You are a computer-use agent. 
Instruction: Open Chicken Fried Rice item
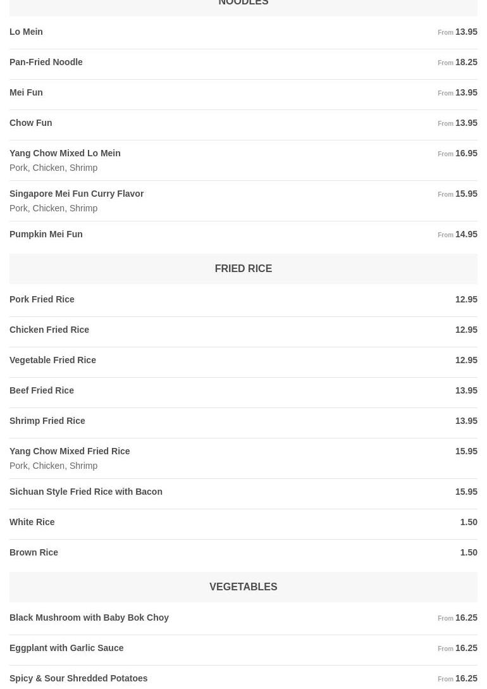coord(49,330)
